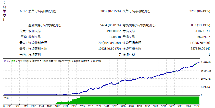
Task: Click the y-axis value 5371369
Action: (205, 87)
